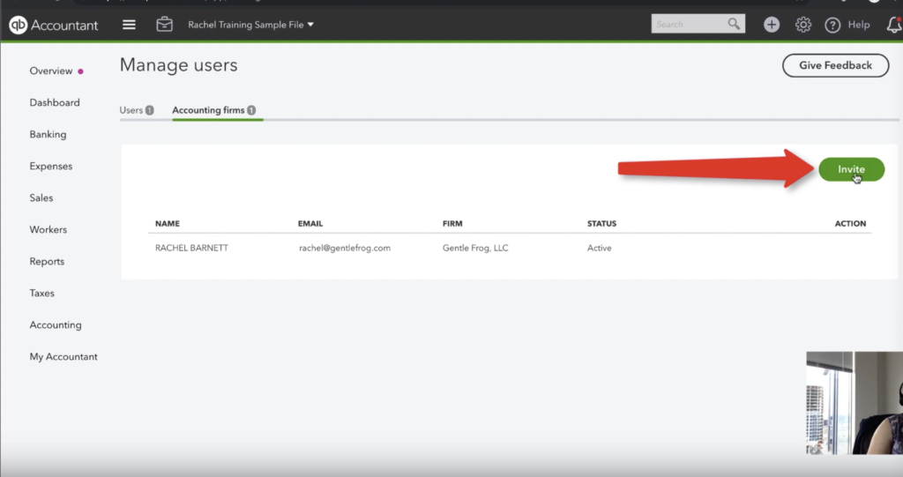Screen dimensions: 903x477
Task: Click the Give Feedback button
Action: (835, 65)
